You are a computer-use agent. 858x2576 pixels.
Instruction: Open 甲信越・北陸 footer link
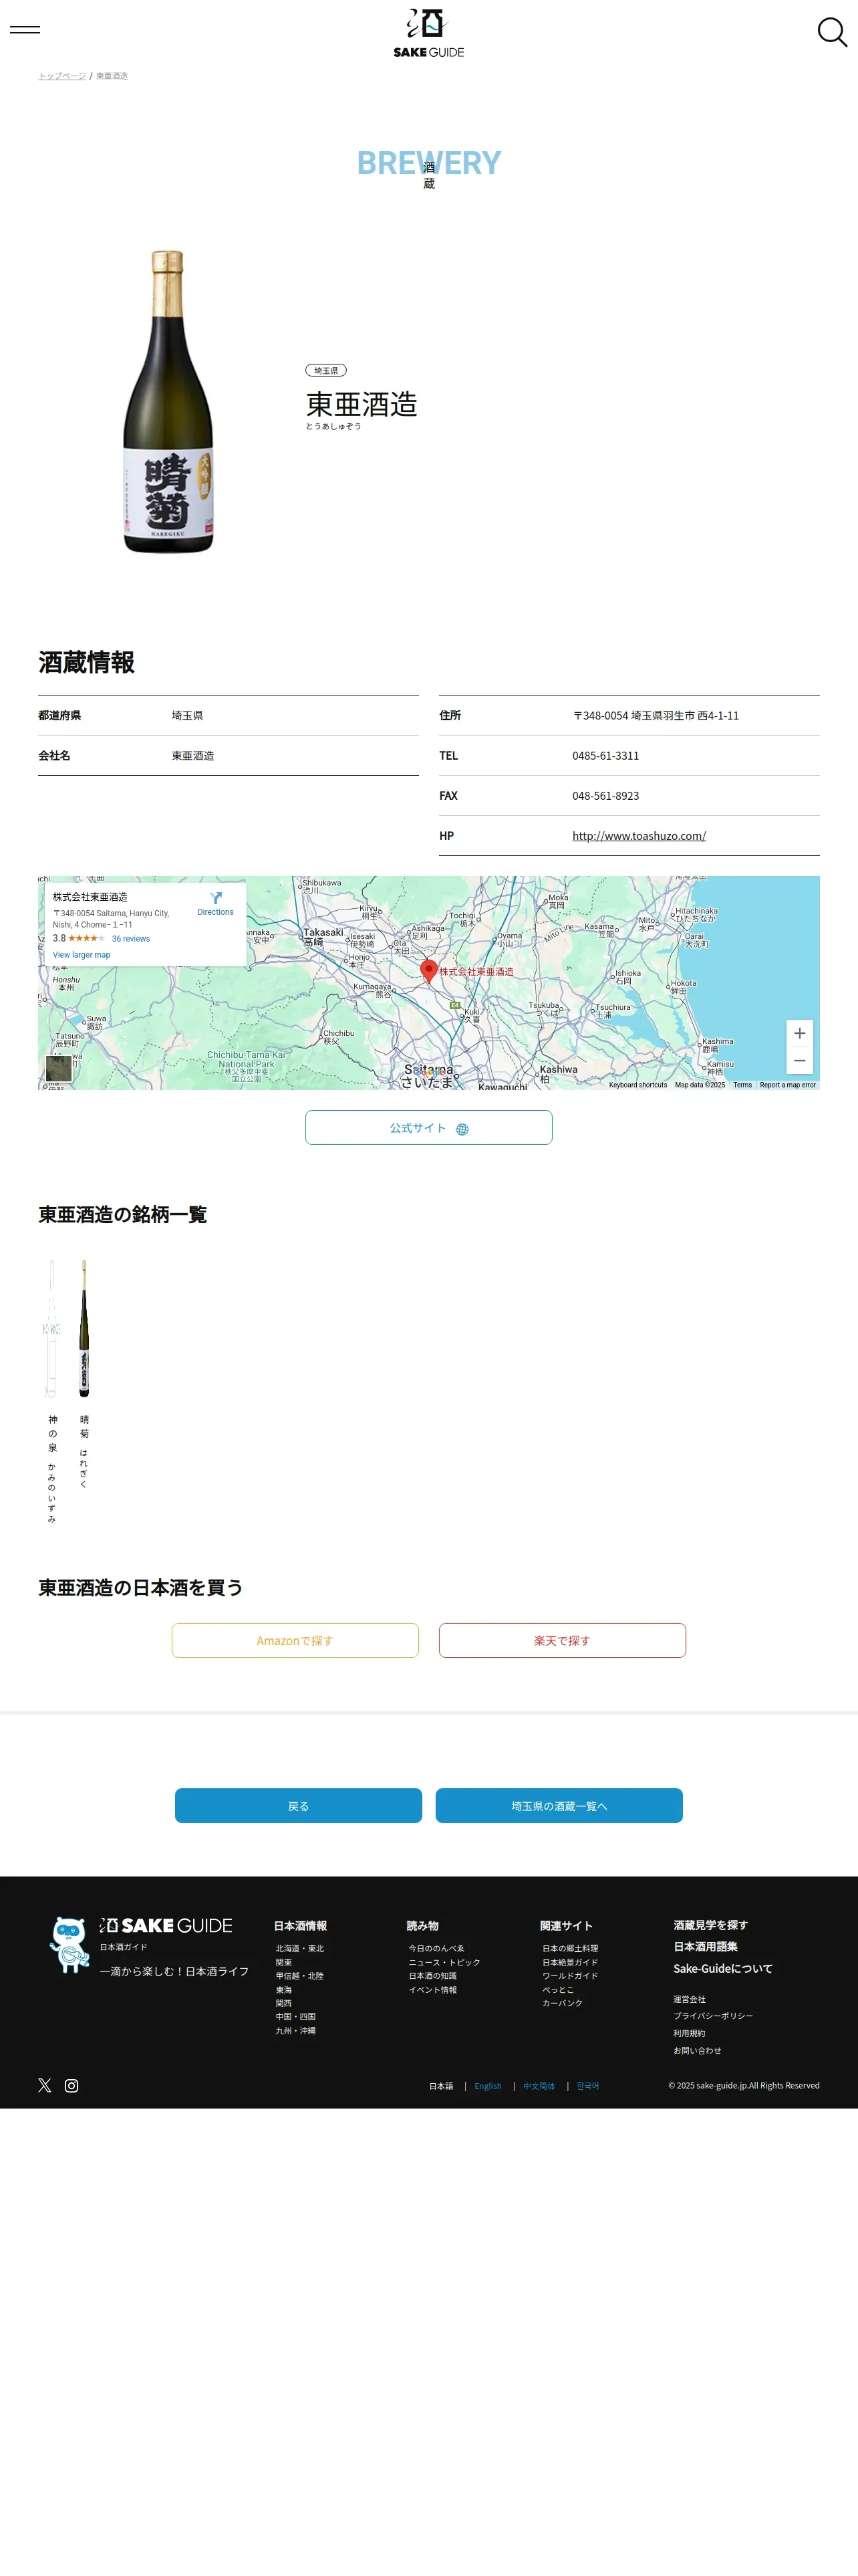point(299,1976)
